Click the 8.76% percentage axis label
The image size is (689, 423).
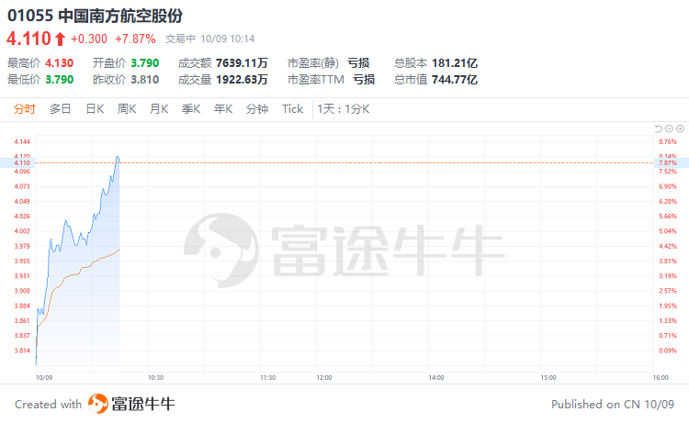[x=668, y=141]
